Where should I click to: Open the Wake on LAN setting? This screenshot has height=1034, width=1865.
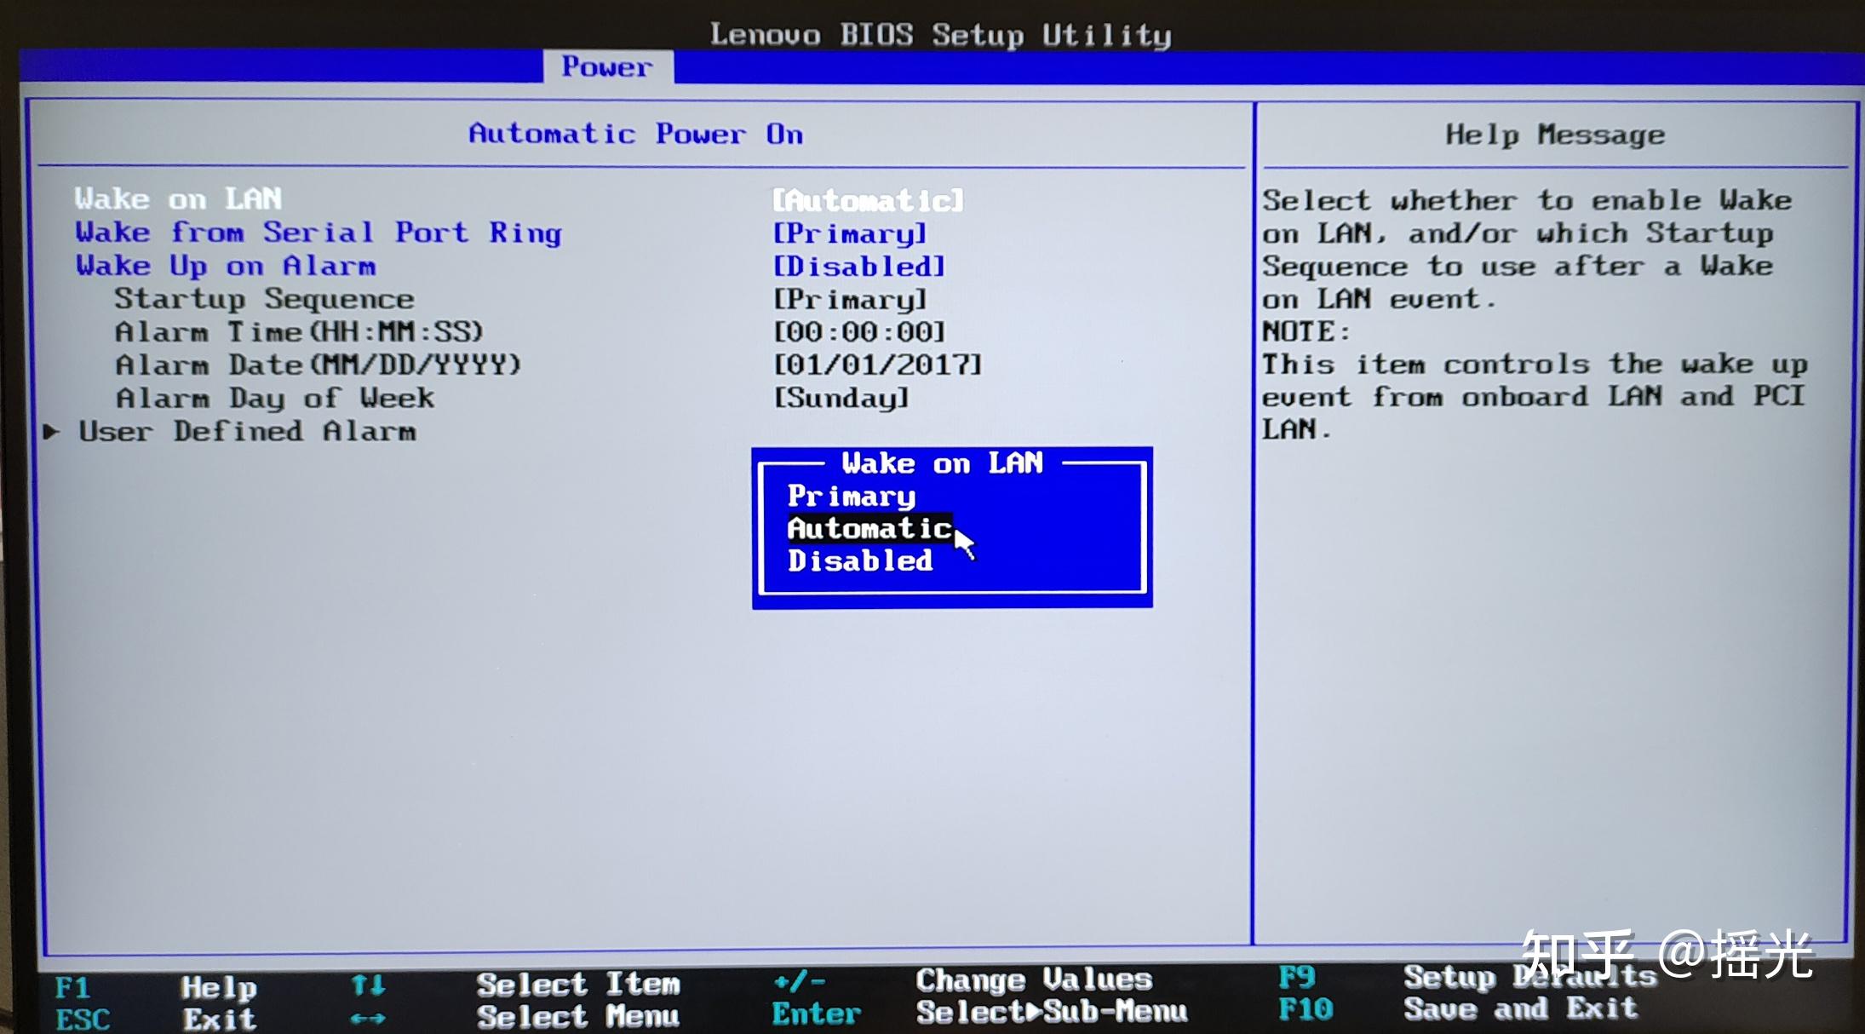pos(179,198)
